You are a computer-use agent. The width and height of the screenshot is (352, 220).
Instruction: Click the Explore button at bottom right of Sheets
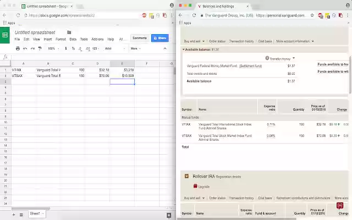point(169,216)
